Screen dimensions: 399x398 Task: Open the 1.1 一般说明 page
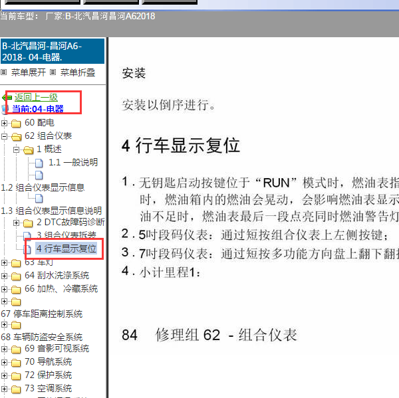(73, 162)
